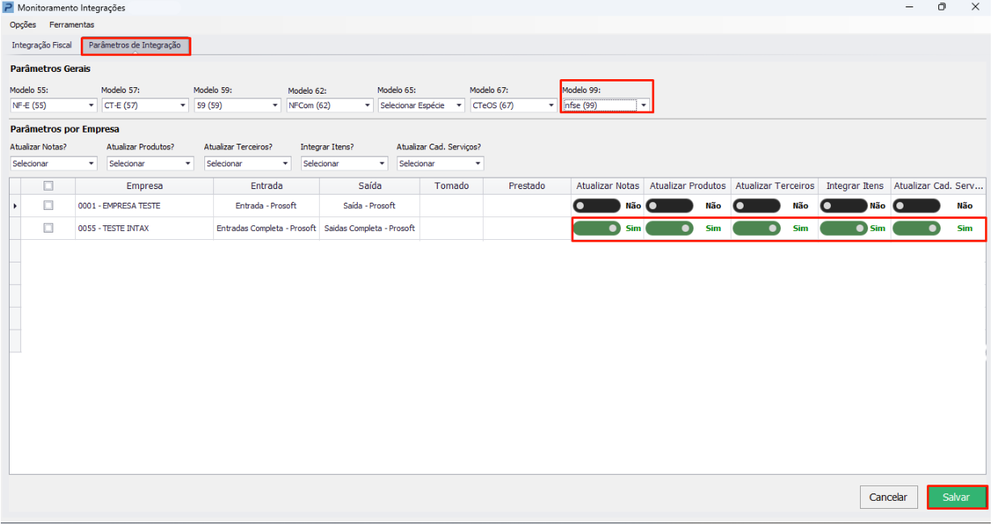This screenshot has width=994, height=525.
Task: Expand the Modelo 59 dropdown
Action: 237,105
